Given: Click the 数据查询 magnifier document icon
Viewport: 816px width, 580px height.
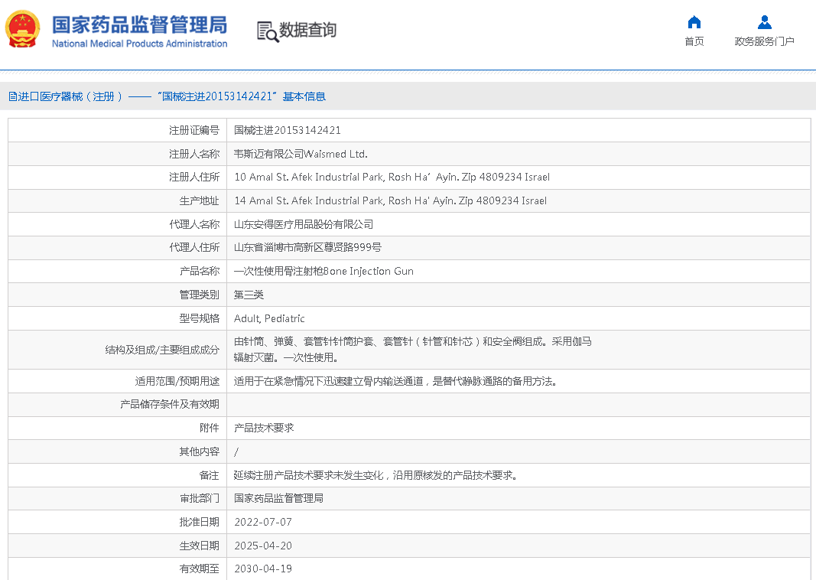Looking at the screenshot, I should pyautogui.click(x=268, y=31).
